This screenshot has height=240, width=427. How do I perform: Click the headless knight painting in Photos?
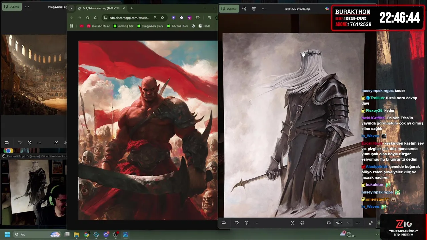point(294,125)
